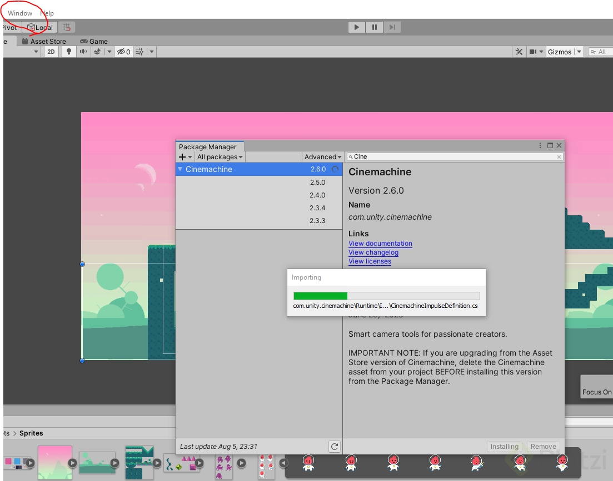Screen dimensions: 613x481
Task: Select the purple enemies sprite thumbnail
Action: tap(223, 467)
